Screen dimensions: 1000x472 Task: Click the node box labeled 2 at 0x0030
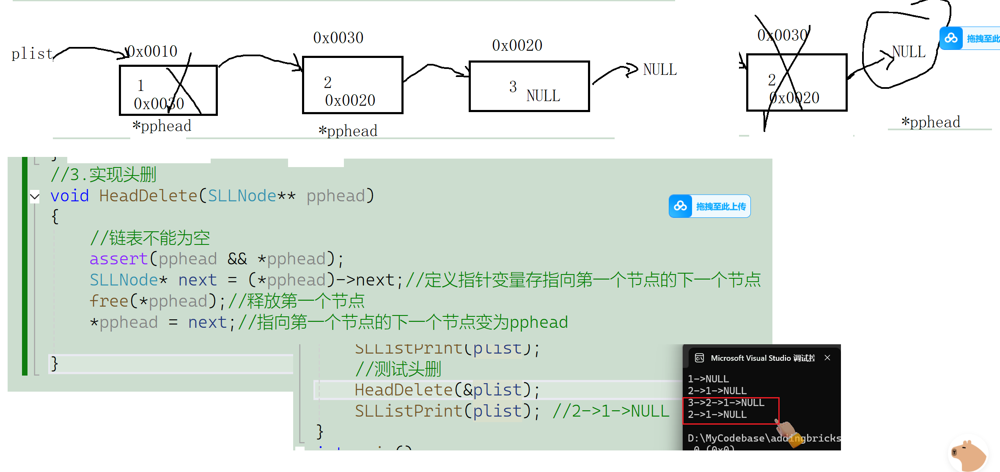click(352, 85)
